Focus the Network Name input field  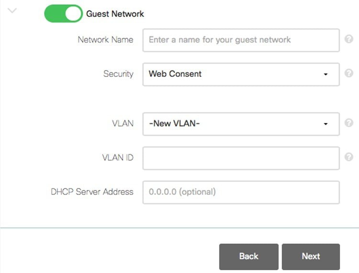click(241, 40)
